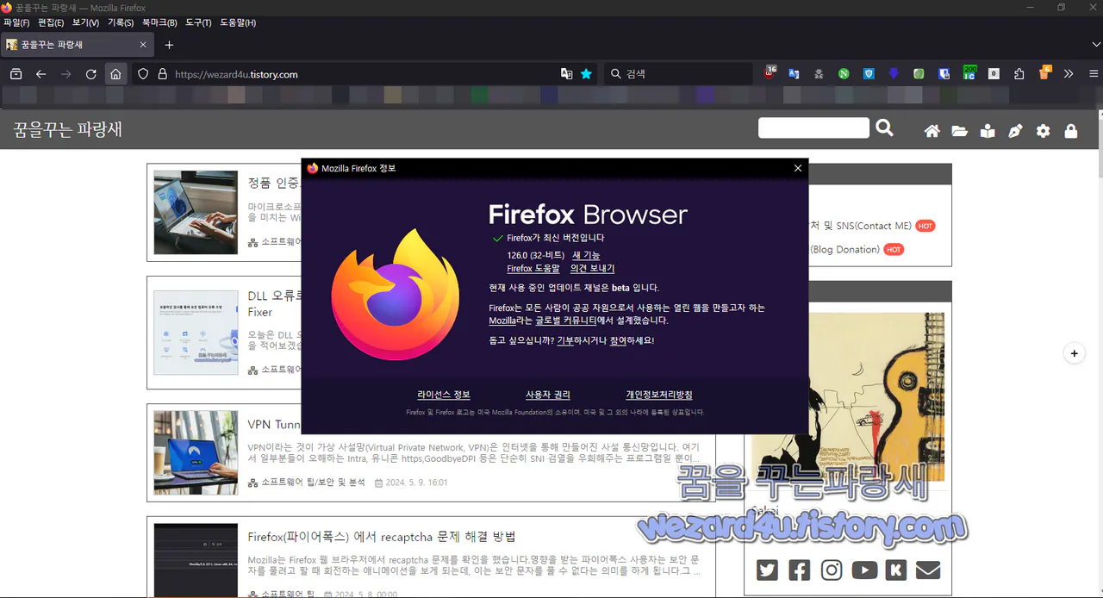Open the 도구(T) menu

pos(197,23)
